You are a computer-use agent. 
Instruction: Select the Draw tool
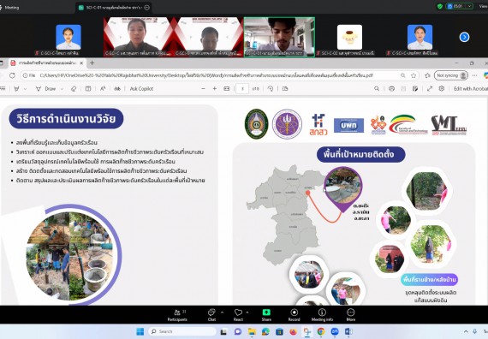(45, 89)
